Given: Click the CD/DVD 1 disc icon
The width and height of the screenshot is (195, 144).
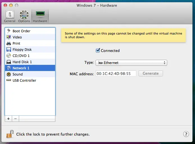Looking at the screenshot, I should point(8,56).
